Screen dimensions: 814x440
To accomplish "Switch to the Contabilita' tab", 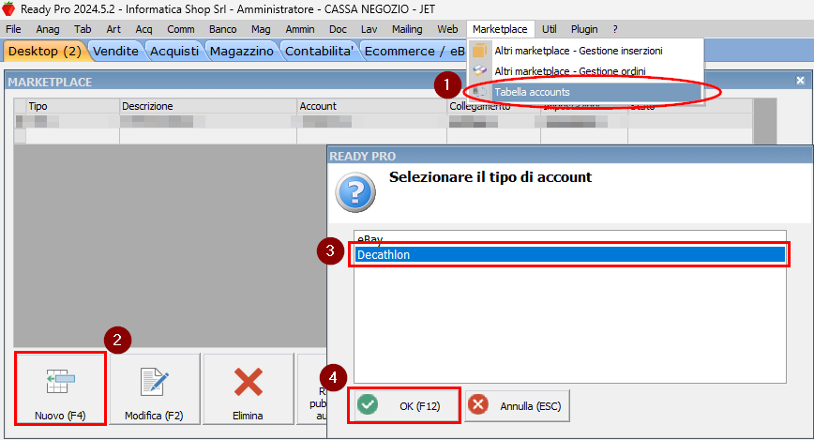I will (x=319, y=51).
